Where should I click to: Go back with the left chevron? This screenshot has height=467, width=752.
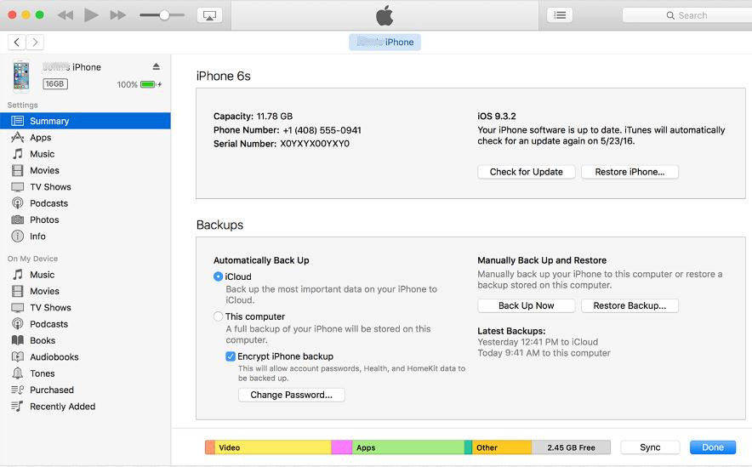coord(18,42)
